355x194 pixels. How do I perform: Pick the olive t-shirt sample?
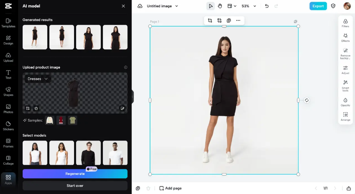[72, 120]
